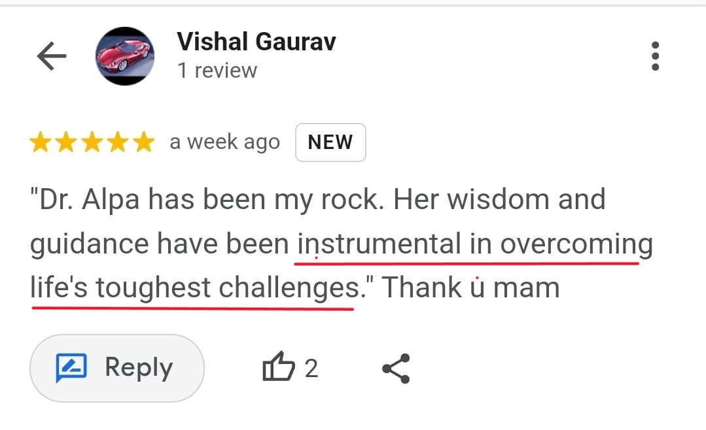The width and height of the screenshot is (706, 430).
Task: Click the "1 review" count text
Action: (x=217, y=71)
